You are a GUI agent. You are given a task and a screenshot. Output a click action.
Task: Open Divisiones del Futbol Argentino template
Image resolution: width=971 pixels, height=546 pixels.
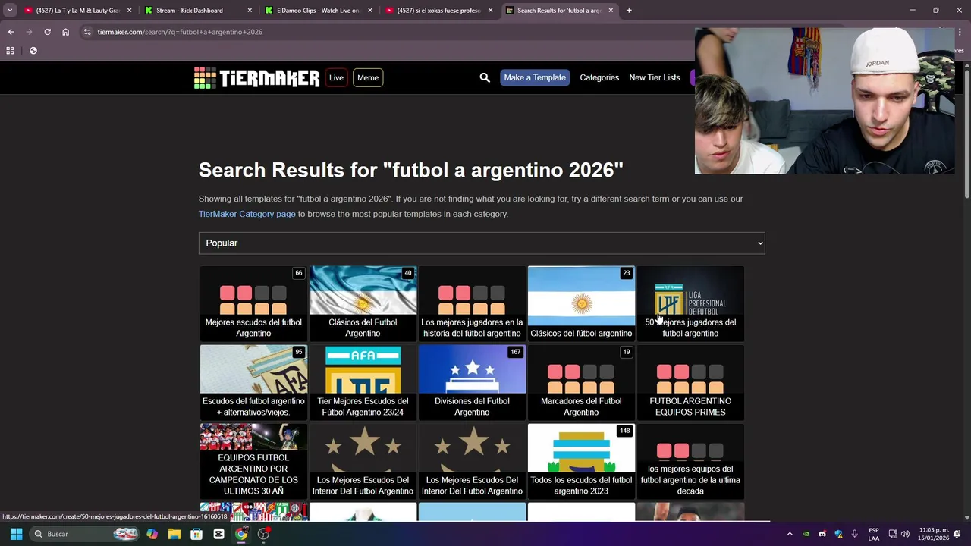tap(472, 381)
